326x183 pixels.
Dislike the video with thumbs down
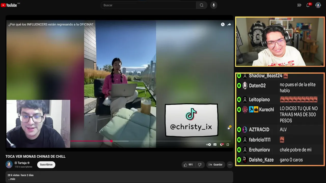coord(200,165)
